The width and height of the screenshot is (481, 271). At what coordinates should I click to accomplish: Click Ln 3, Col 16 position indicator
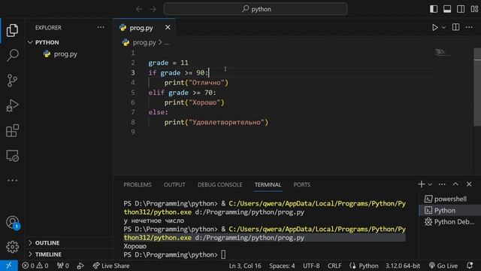(x=245, y=266)
